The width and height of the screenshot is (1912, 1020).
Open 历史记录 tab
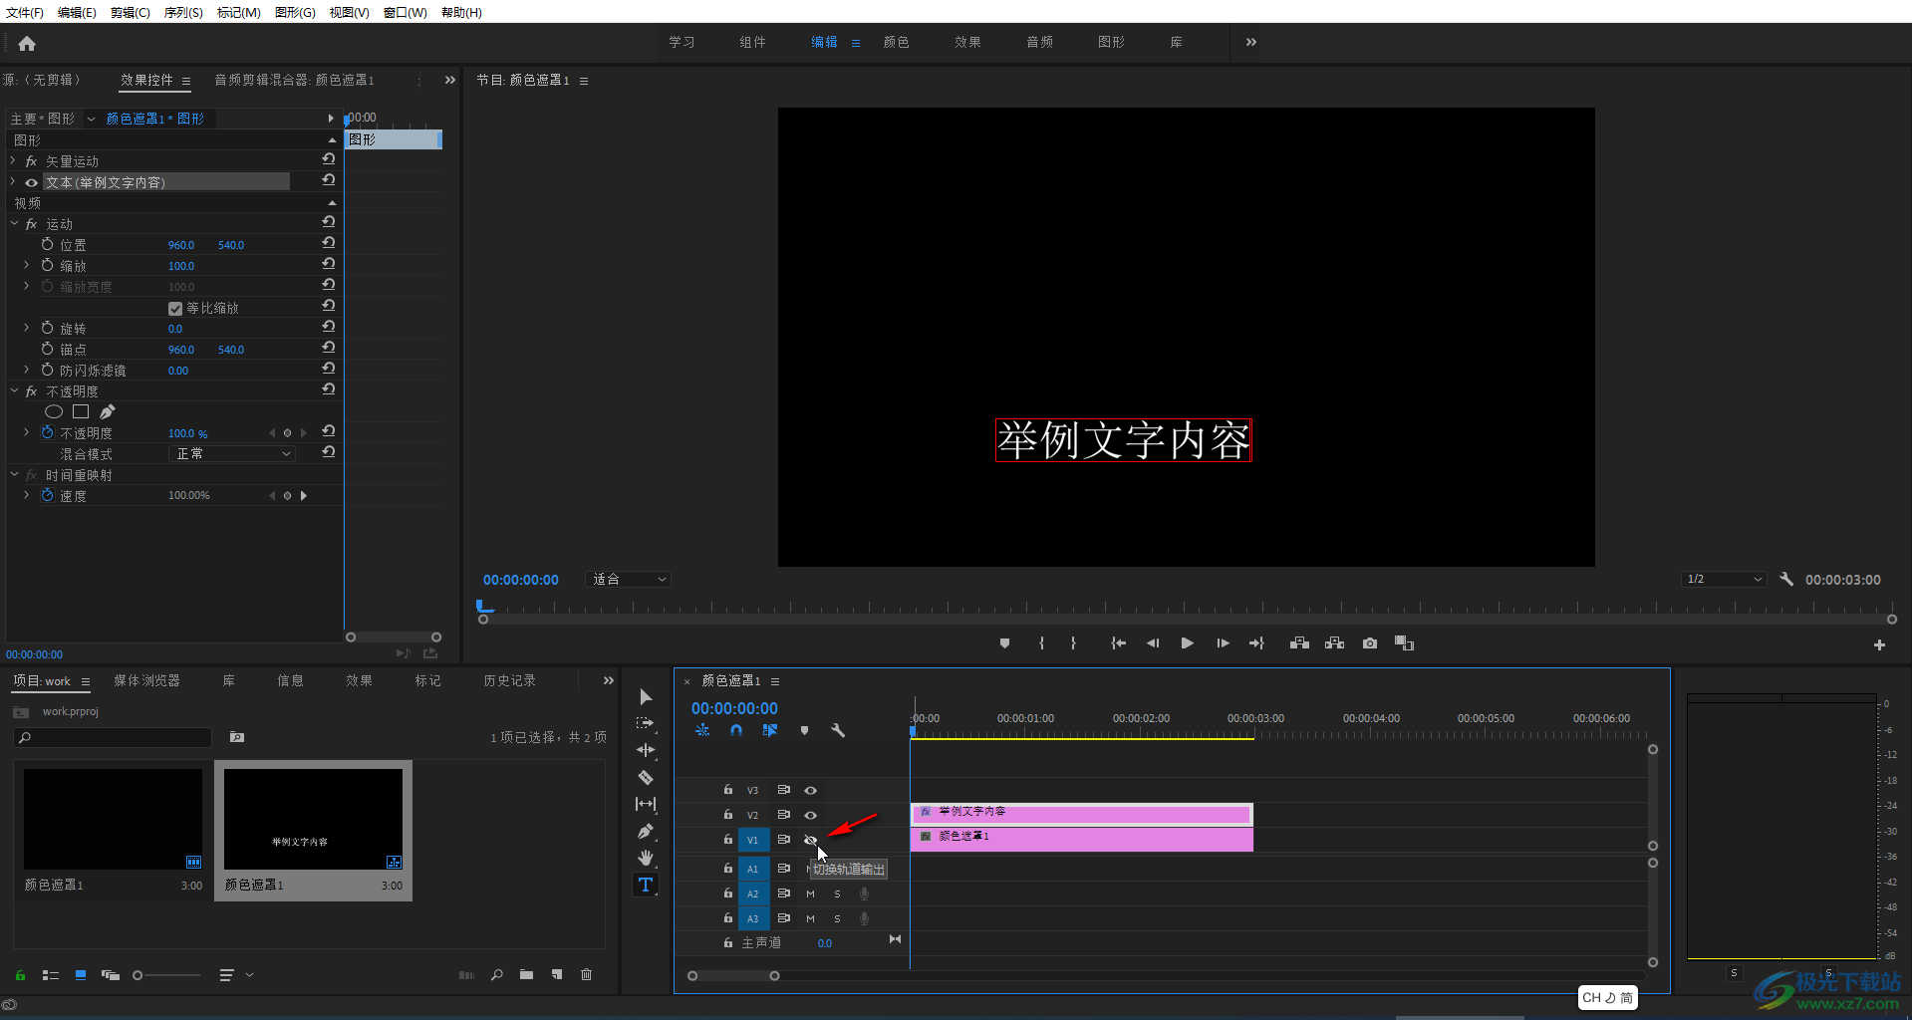click(509, 680)
